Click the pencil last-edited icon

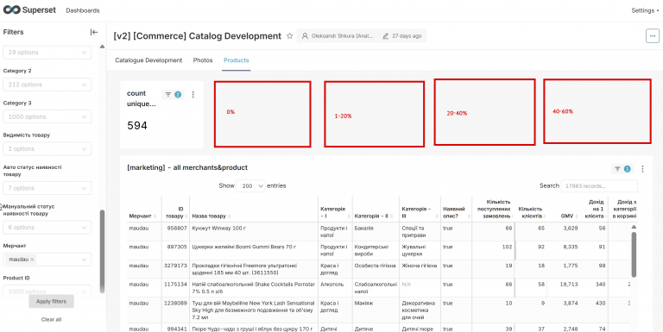tap(385, 36)
